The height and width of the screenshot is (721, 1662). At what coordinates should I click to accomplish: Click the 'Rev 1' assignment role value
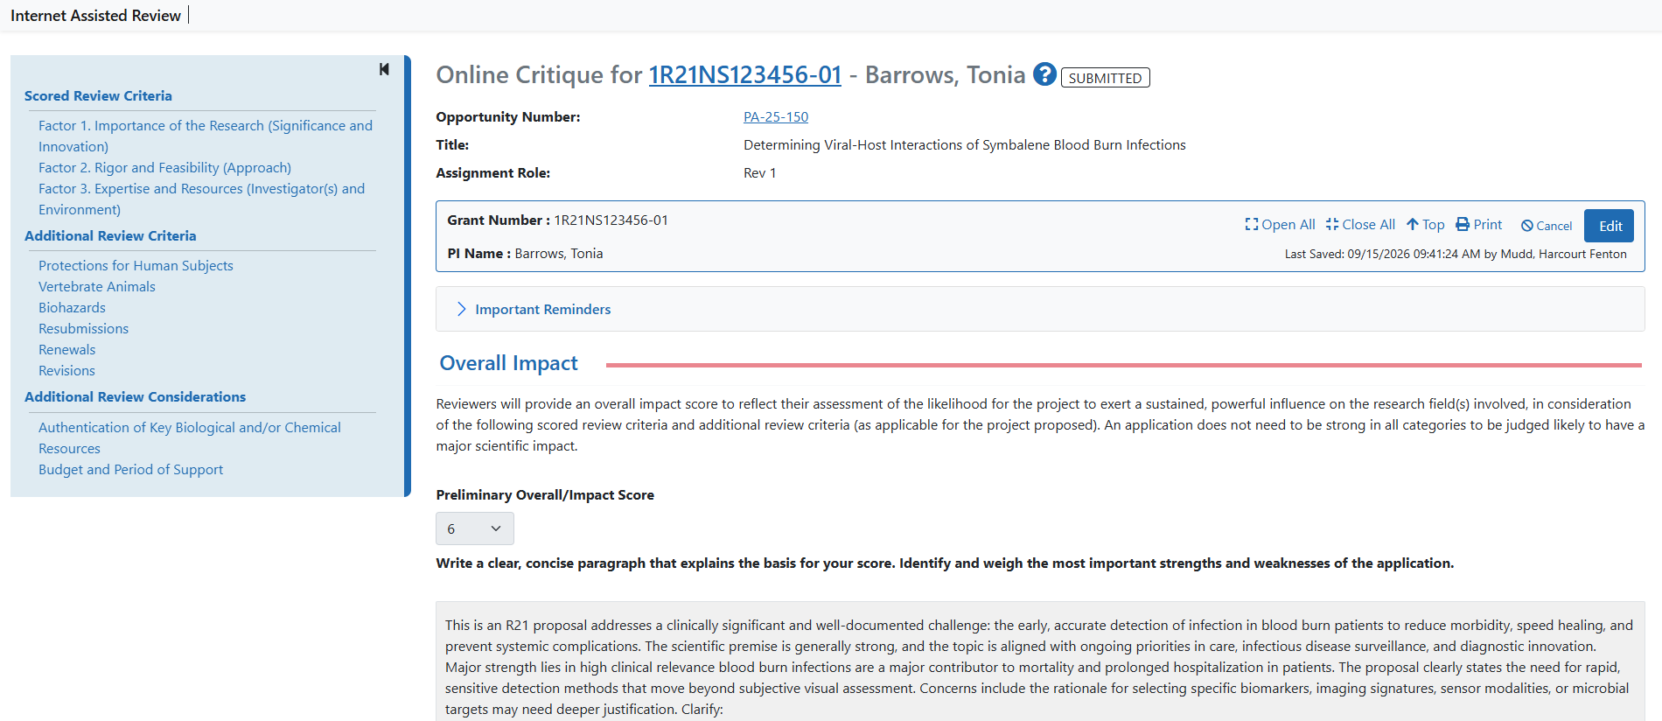[x=759, y=173]
